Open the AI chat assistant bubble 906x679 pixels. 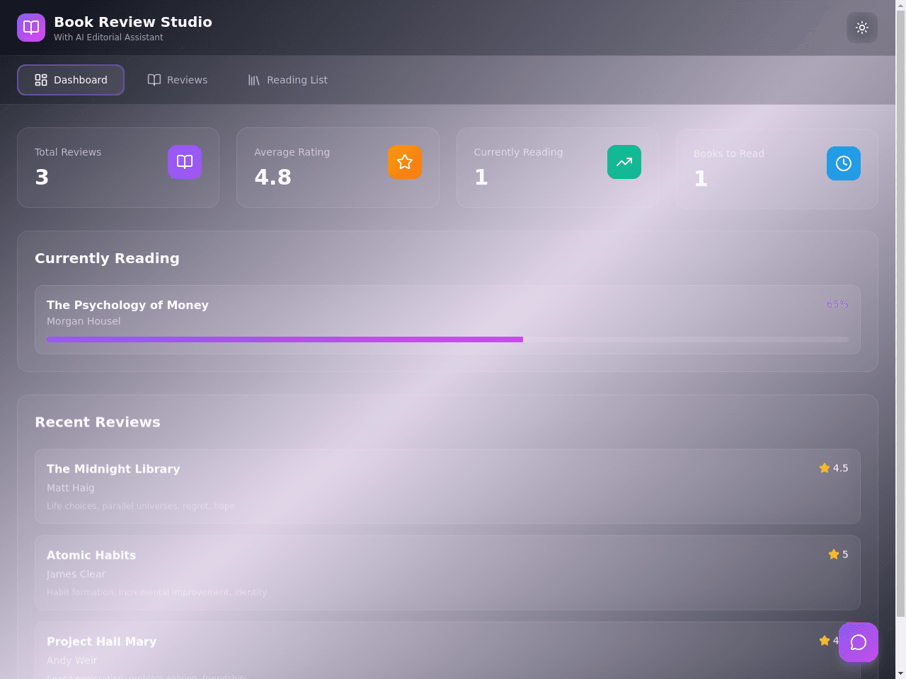point(859,642)
